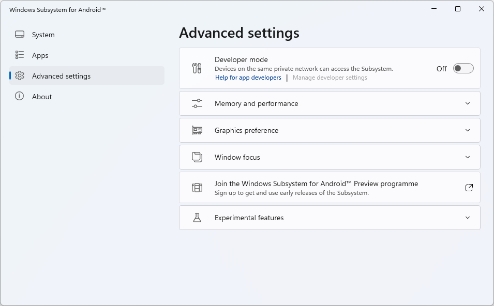Image resolution: width=494 pixels, height=306 pixels.
Task: Click the Graphics preference card icon
Action: pos(197,130)
